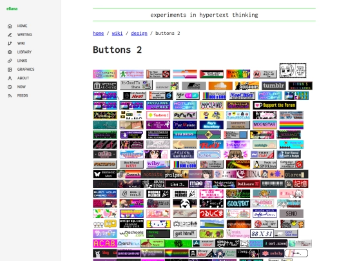Click the mae badge

[x=200, y=184]
